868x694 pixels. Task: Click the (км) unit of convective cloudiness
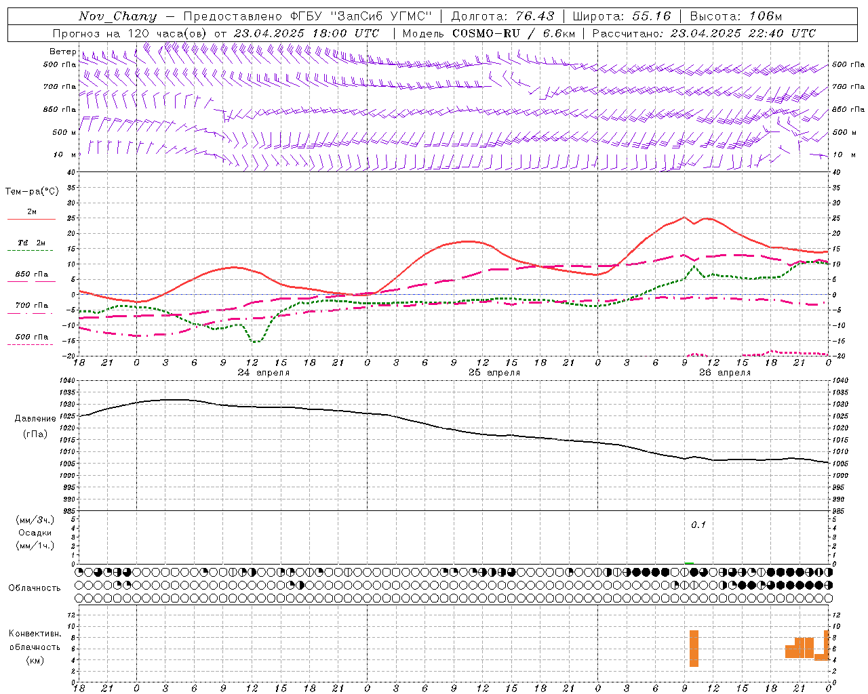(35, 660)
